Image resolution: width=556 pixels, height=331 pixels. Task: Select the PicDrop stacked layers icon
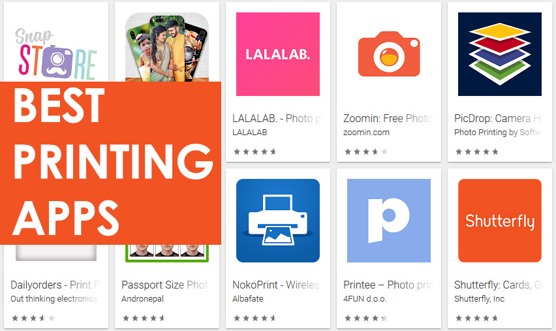[500, 54]
